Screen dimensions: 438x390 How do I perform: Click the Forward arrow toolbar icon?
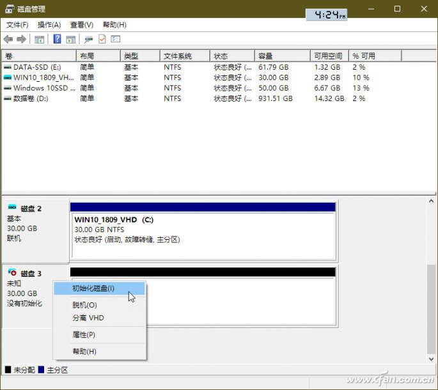click(22, 39)
